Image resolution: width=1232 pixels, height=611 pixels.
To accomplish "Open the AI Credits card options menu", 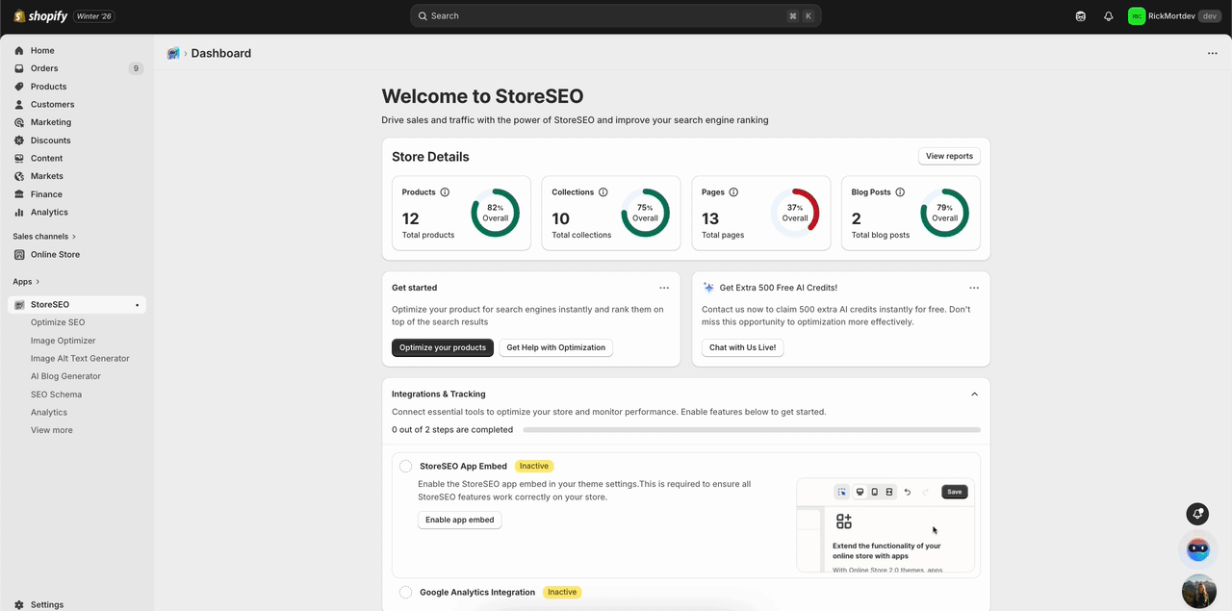I will pos(974,287).
